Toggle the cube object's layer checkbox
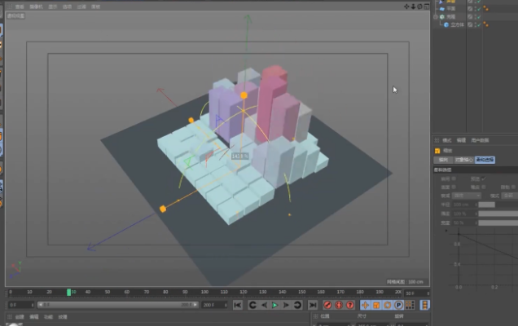The width and height of the screenshot is (518, 326). pos(472,25)
